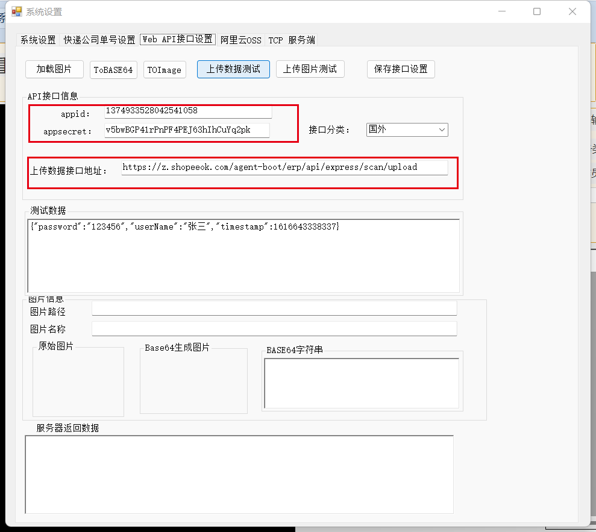Click the API接口信息 group label
The image size is (596, 532).
[53, 96]
